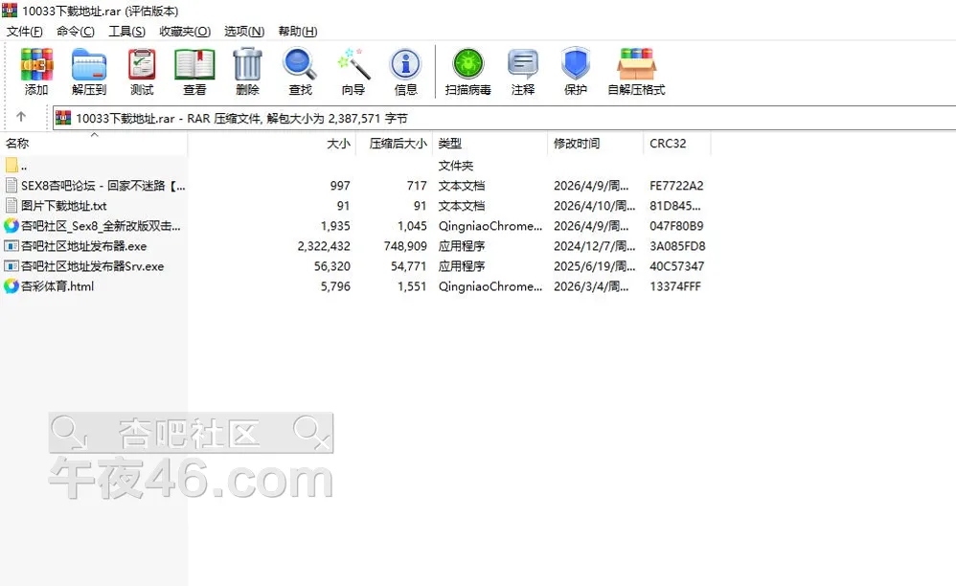Expand the 收藏夹(O) menu

(x=185, y=32)
